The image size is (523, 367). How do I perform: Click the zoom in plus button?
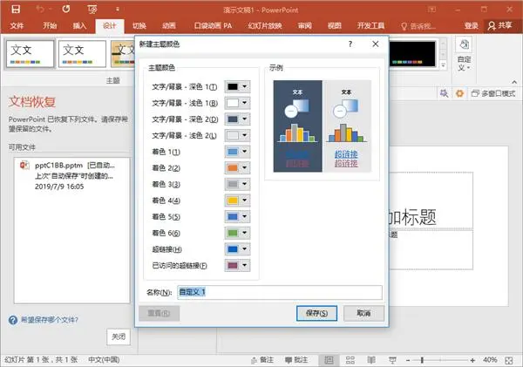(472, 360)
